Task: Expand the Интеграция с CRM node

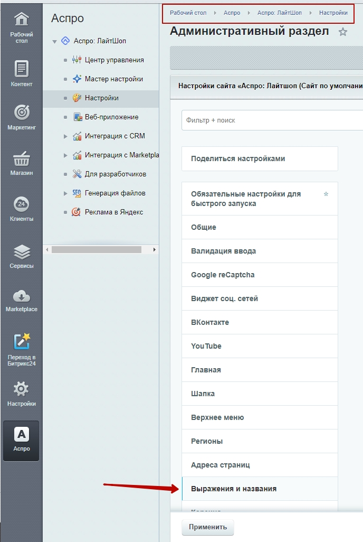Action: (65, 136)
